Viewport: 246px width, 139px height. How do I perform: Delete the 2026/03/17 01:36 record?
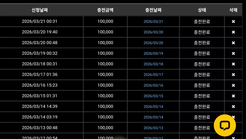click(x=233, y=75)
